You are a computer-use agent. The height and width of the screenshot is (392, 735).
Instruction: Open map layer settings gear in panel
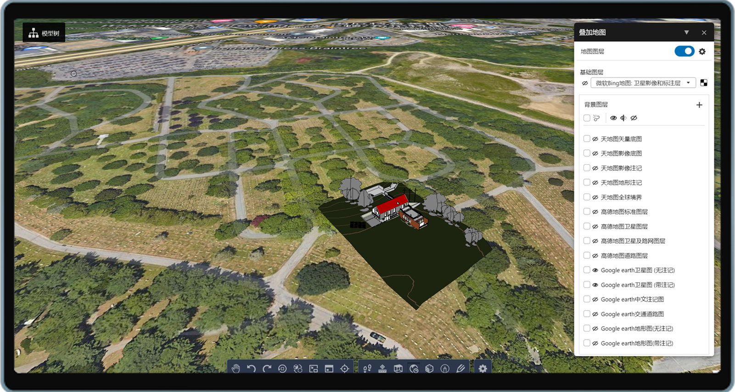coord(702,51)
